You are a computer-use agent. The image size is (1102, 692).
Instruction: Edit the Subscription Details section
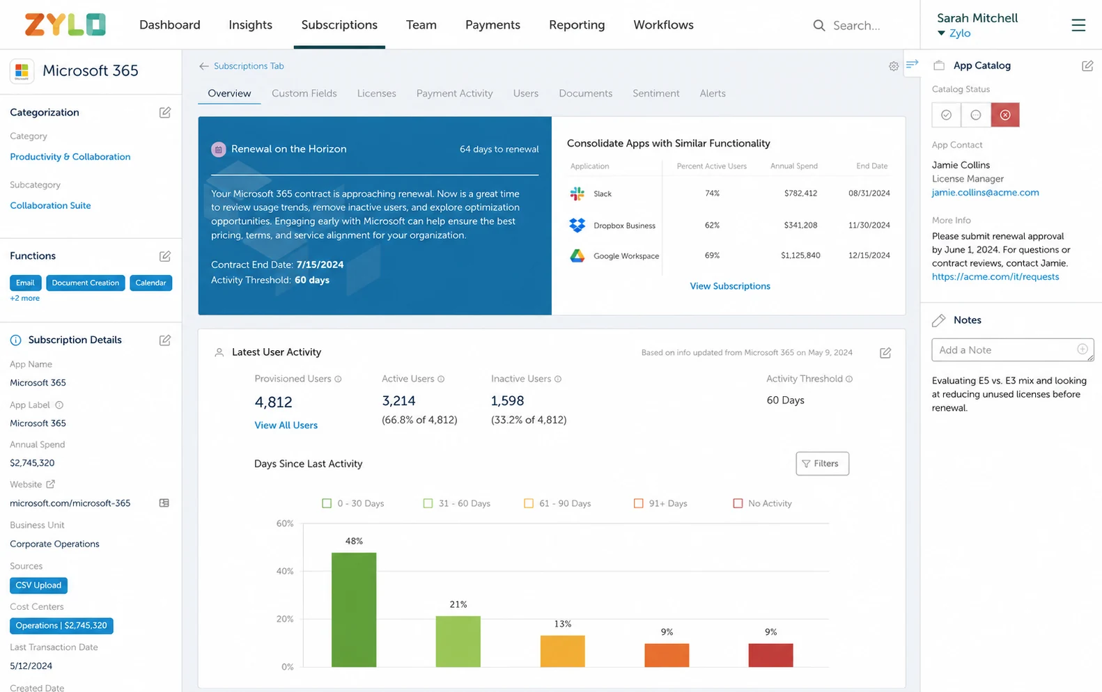pyautogui.click(x=165, y=340)
